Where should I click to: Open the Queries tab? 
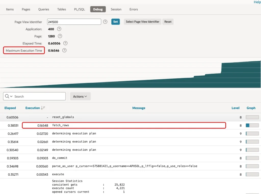pos(44,9)
